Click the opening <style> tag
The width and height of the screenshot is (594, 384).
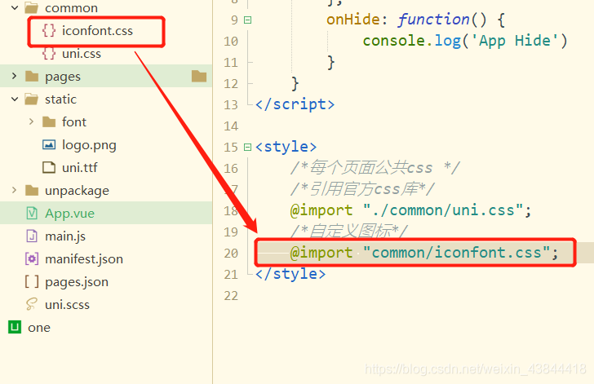(286, 147)
